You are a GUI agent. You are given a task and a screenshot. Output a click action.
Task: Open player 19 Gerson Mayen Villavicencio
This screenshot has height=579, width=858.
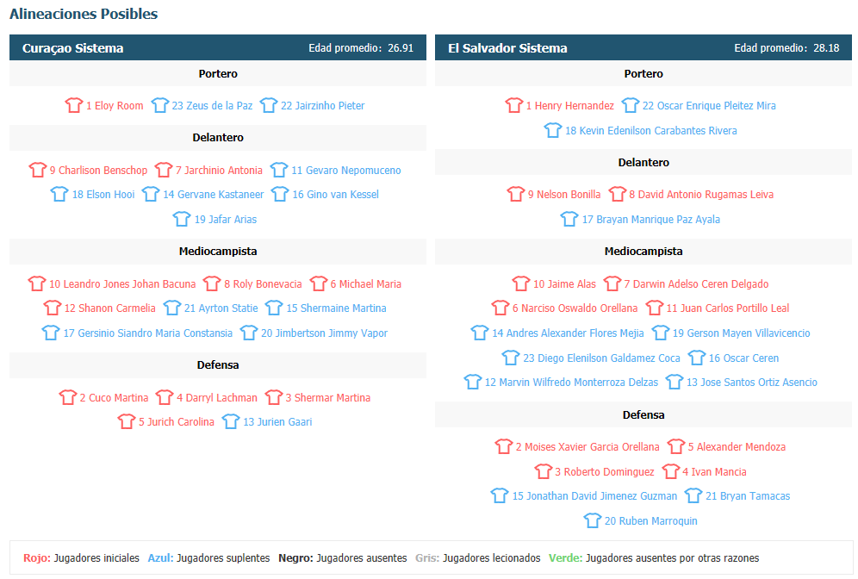(x=741, y=333)
